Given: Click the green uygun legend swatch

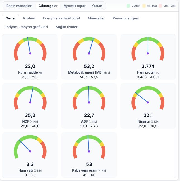Looking at the screenshot, I should pos(128,6).
